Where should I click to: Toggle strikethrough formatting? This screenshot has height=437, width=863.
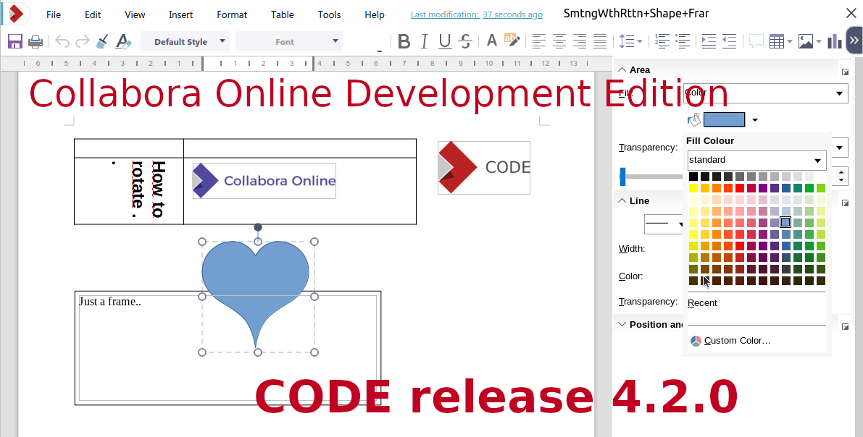[x=466, y=41]
